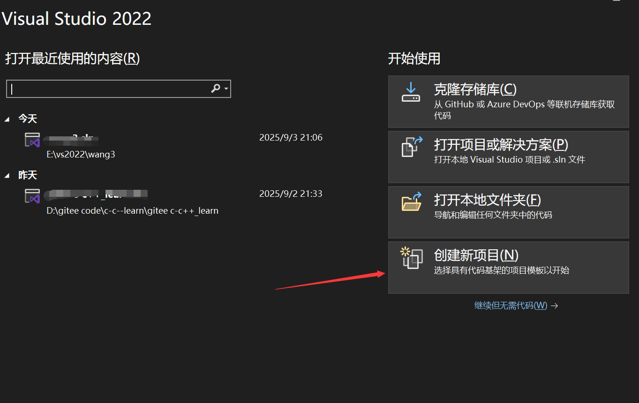This screenshot has width=639, height=403.
Task: Click the clone repository download icon
Action: click(x=411, y=92)
